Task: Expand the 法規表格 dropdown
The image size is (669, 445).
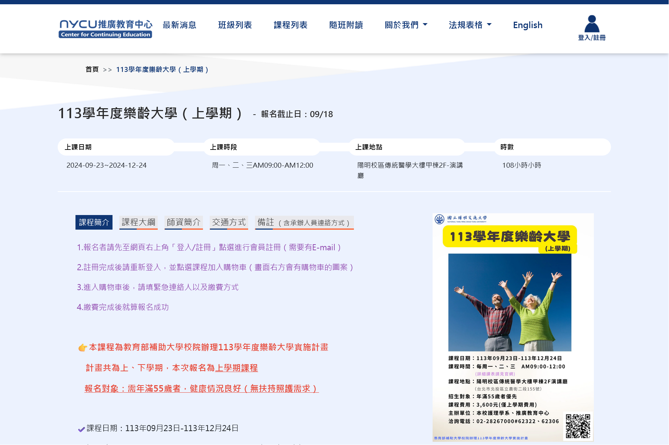Action: point(470,25)
